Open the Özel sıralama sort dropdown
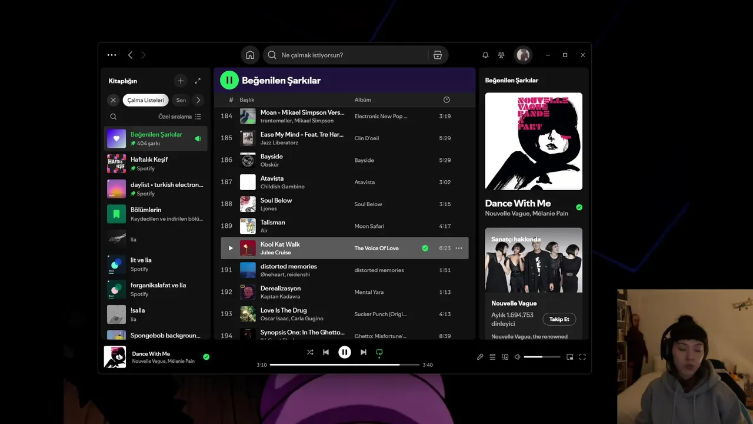This screenshot has width=753, height=424. click(x=179, y=117)
